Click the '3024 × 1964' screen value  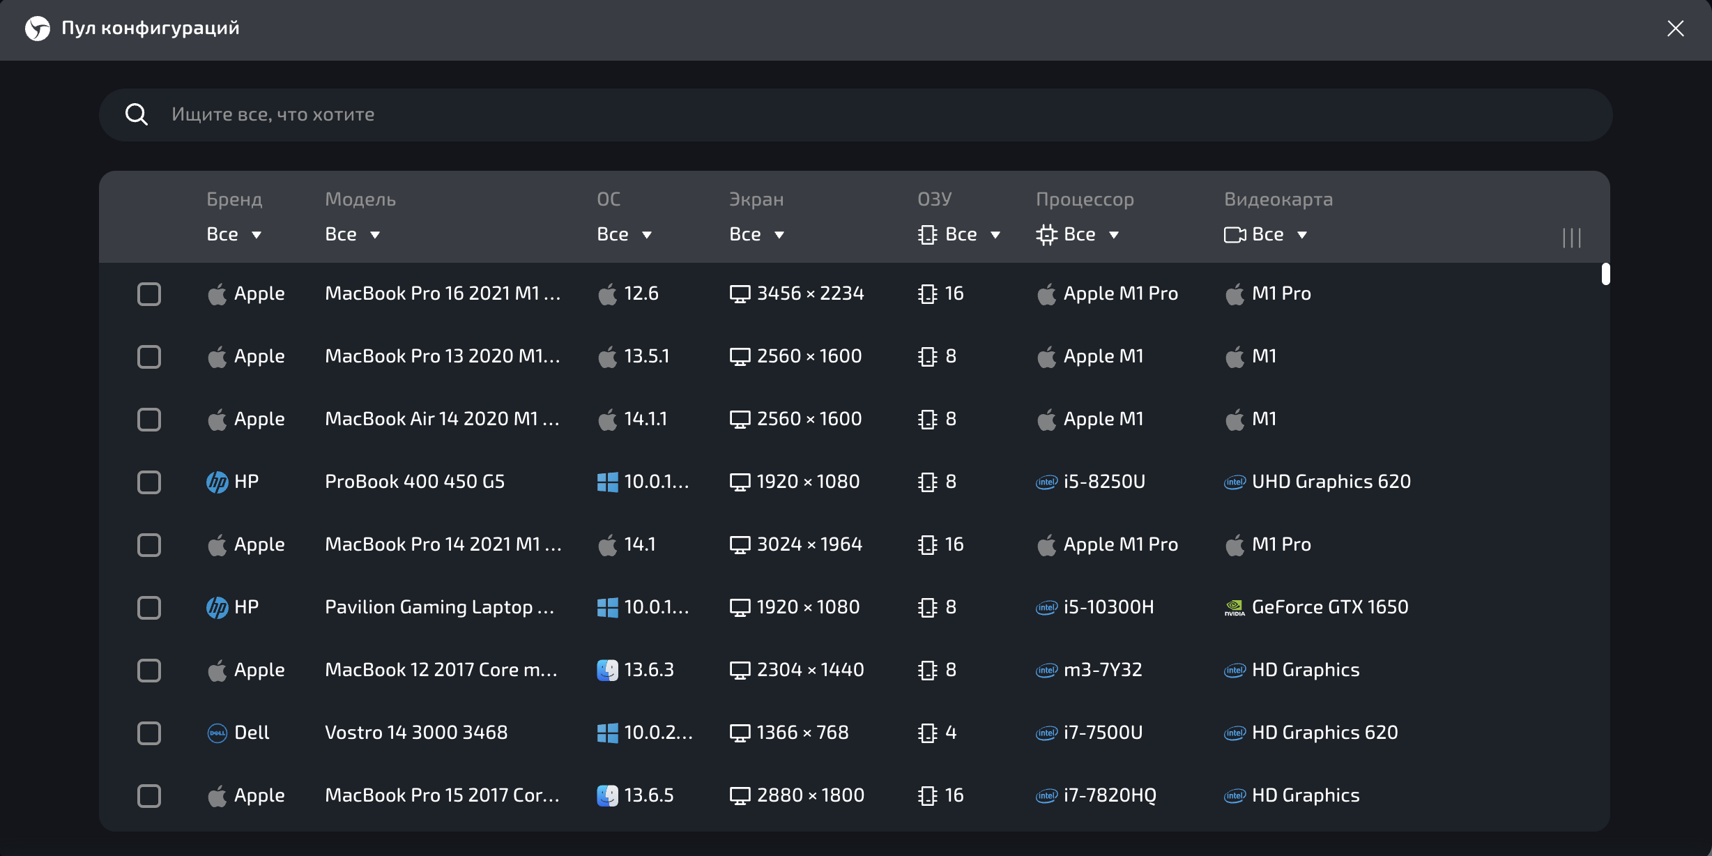tap(809, 544)
